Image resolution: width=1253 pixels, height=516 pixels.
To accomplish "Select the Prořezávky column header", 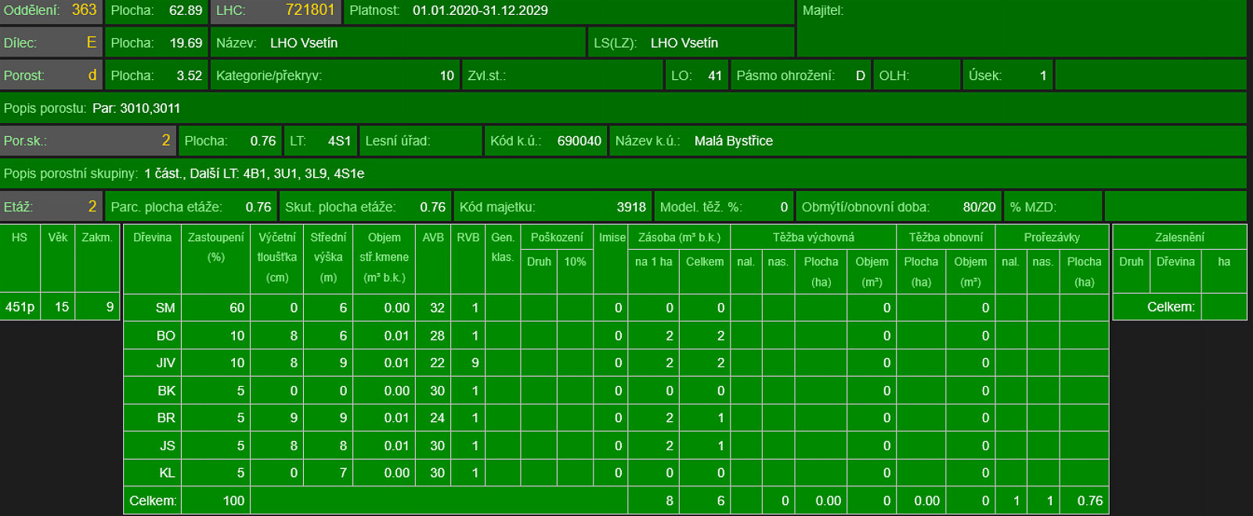I will [x=1052, y=237].
